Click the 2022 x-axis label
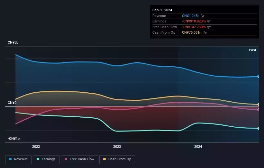The image size is (264, 168). [36, 147]
